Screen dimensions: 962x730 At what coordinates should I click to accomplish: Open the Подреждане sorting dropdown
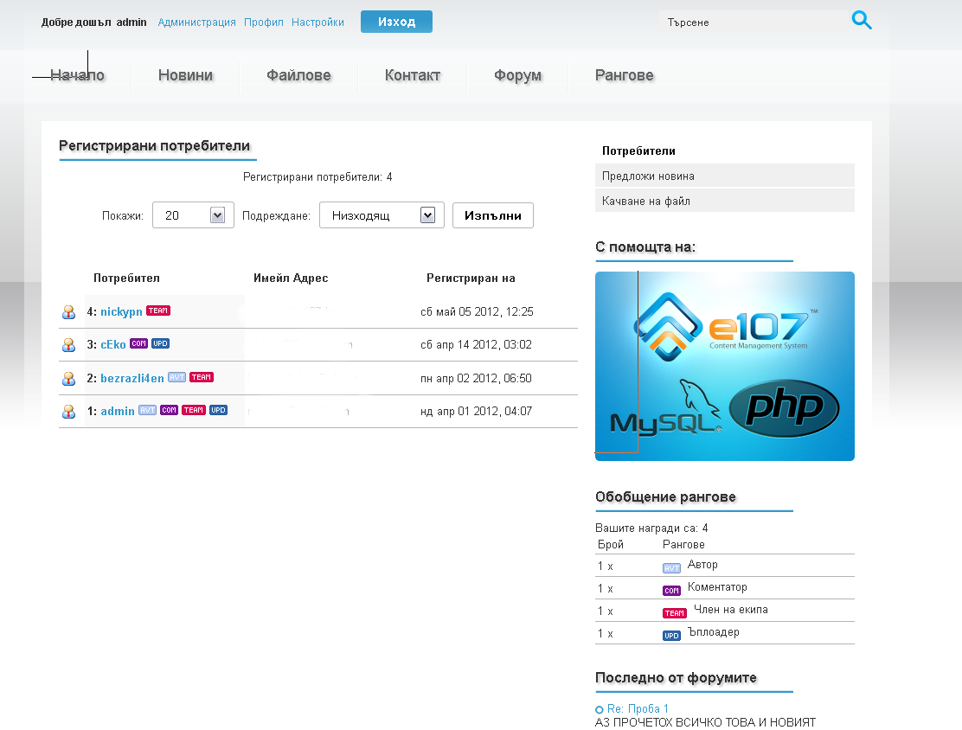point(382,215)
